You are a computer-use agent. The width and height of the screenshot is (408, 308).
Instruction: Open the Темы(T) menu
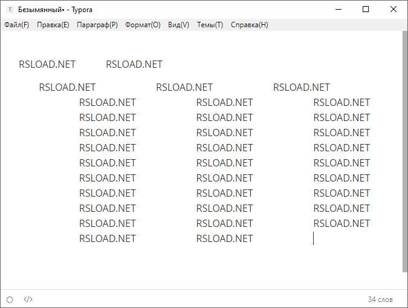coord(210,25)
